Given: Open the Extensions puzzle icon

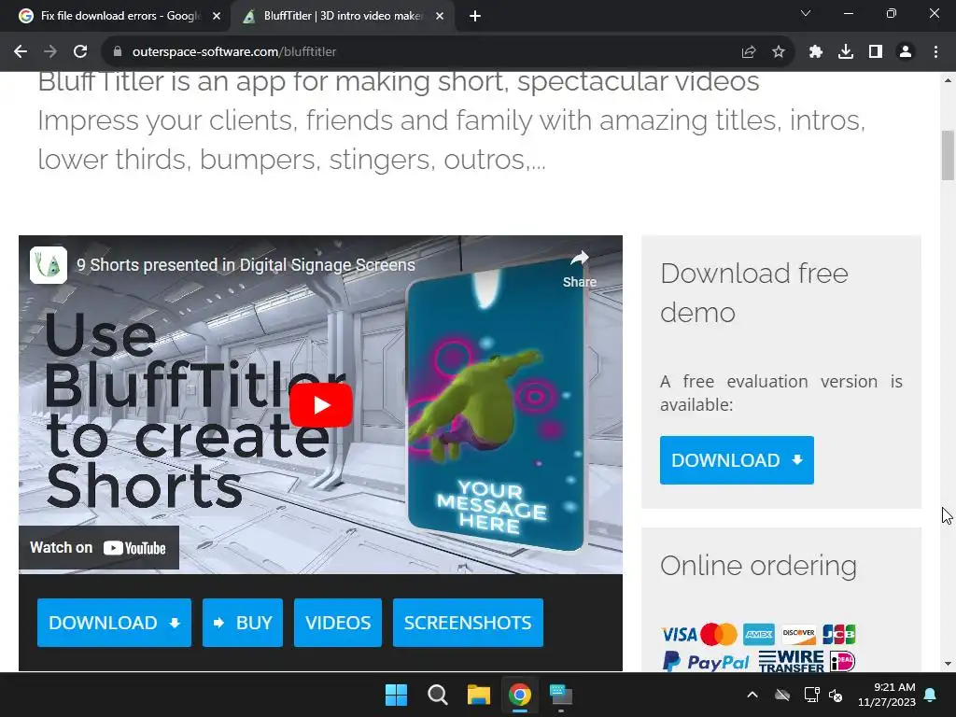Looking at the screenshot, I should (816, 52).
